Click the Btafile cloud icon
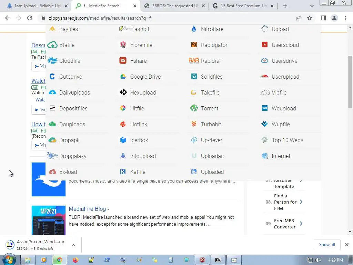The height and width of the screenshot is (265, 353). 52,45
